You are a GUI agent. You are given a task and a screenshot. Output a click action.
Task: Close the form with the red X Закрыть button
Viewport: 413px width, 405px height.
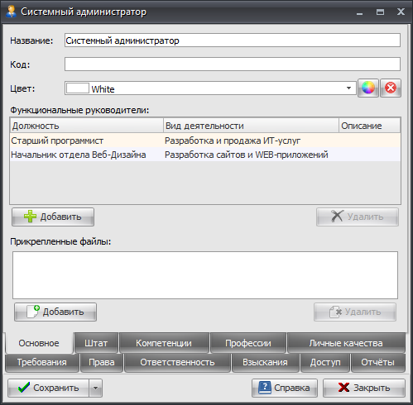pyautogui.click(x=364, y=388)
